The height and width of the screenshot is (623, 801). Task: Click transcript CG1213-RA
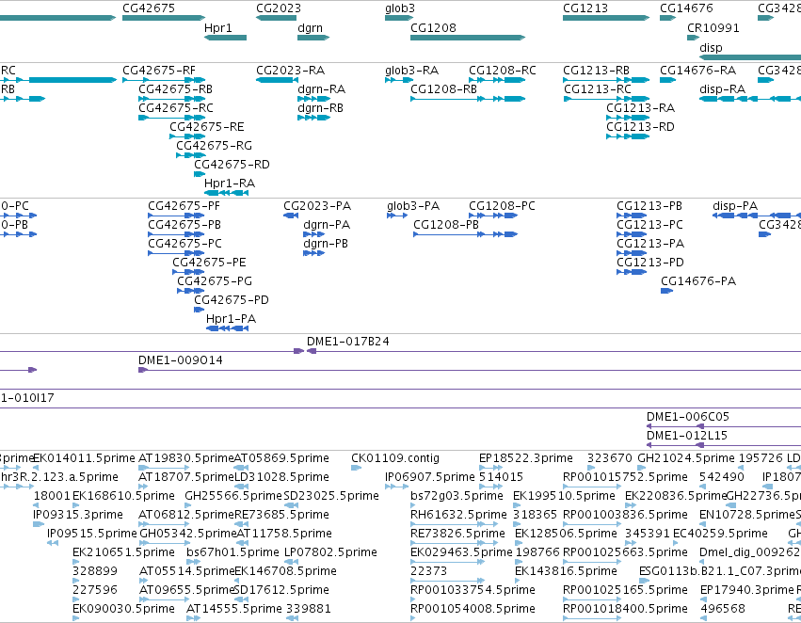click(641, 108)
